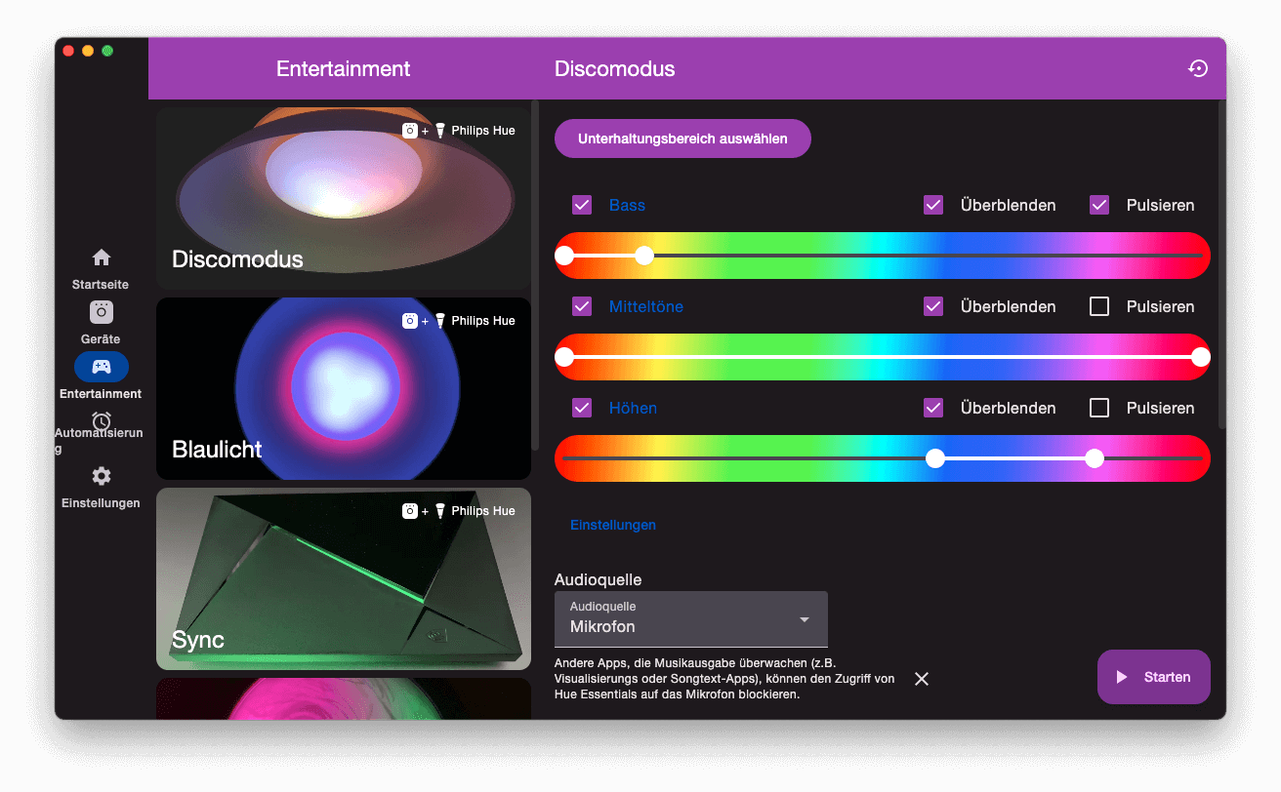Go to the Automatisierung navigation label
Viewport: 1281px width, 792px height.
click(x=99, y=441)
